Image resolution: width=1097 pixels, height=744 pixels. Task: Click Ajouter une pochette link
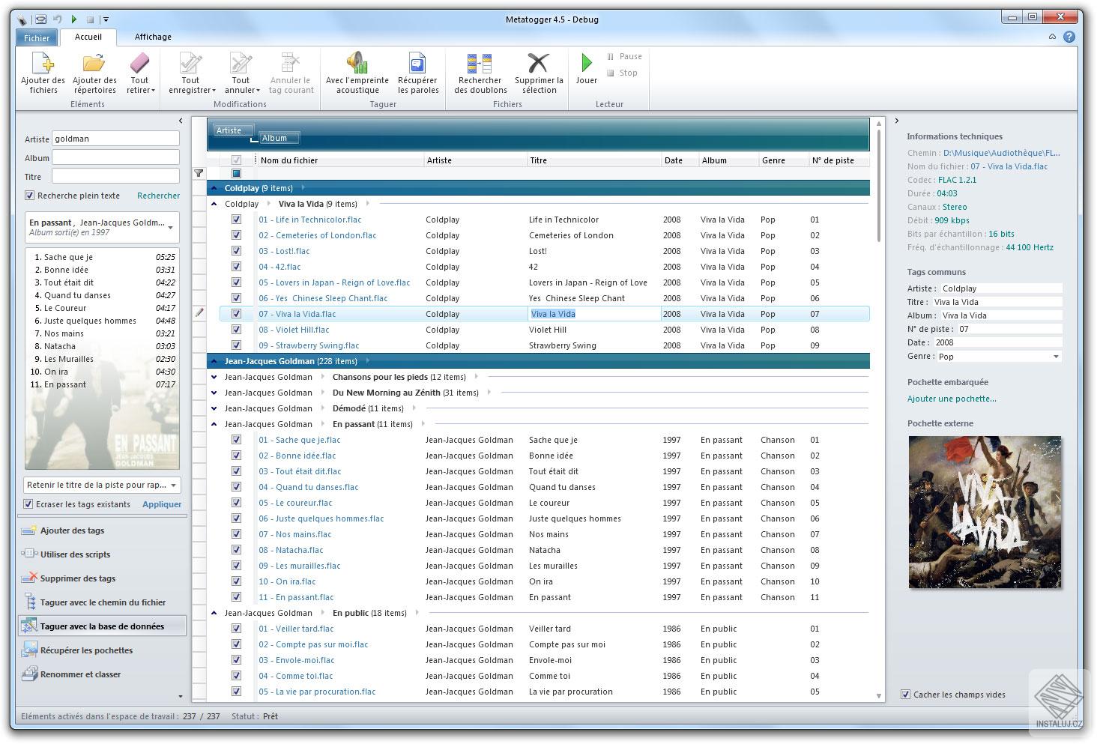[952, 399]
